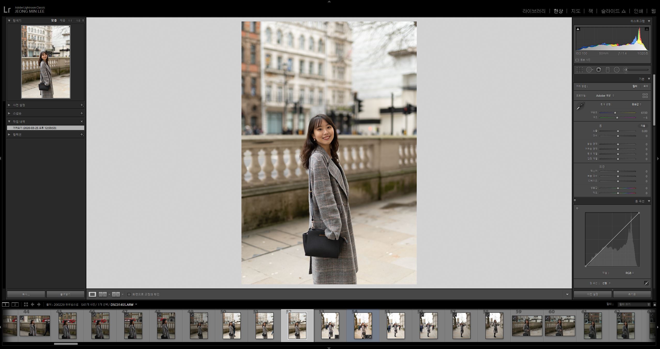Screen dimensions: 660x349
Task: Activate the Spot Removal tool
Action: coord(589,70)
